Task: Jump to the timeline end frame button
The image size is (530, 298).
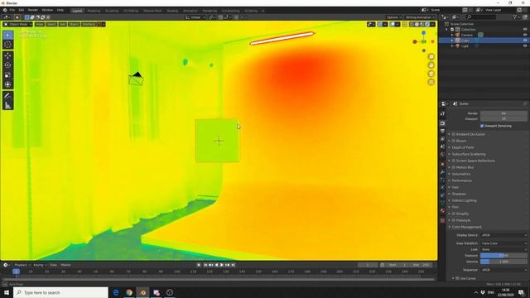Action: click(x=234, y=265)
